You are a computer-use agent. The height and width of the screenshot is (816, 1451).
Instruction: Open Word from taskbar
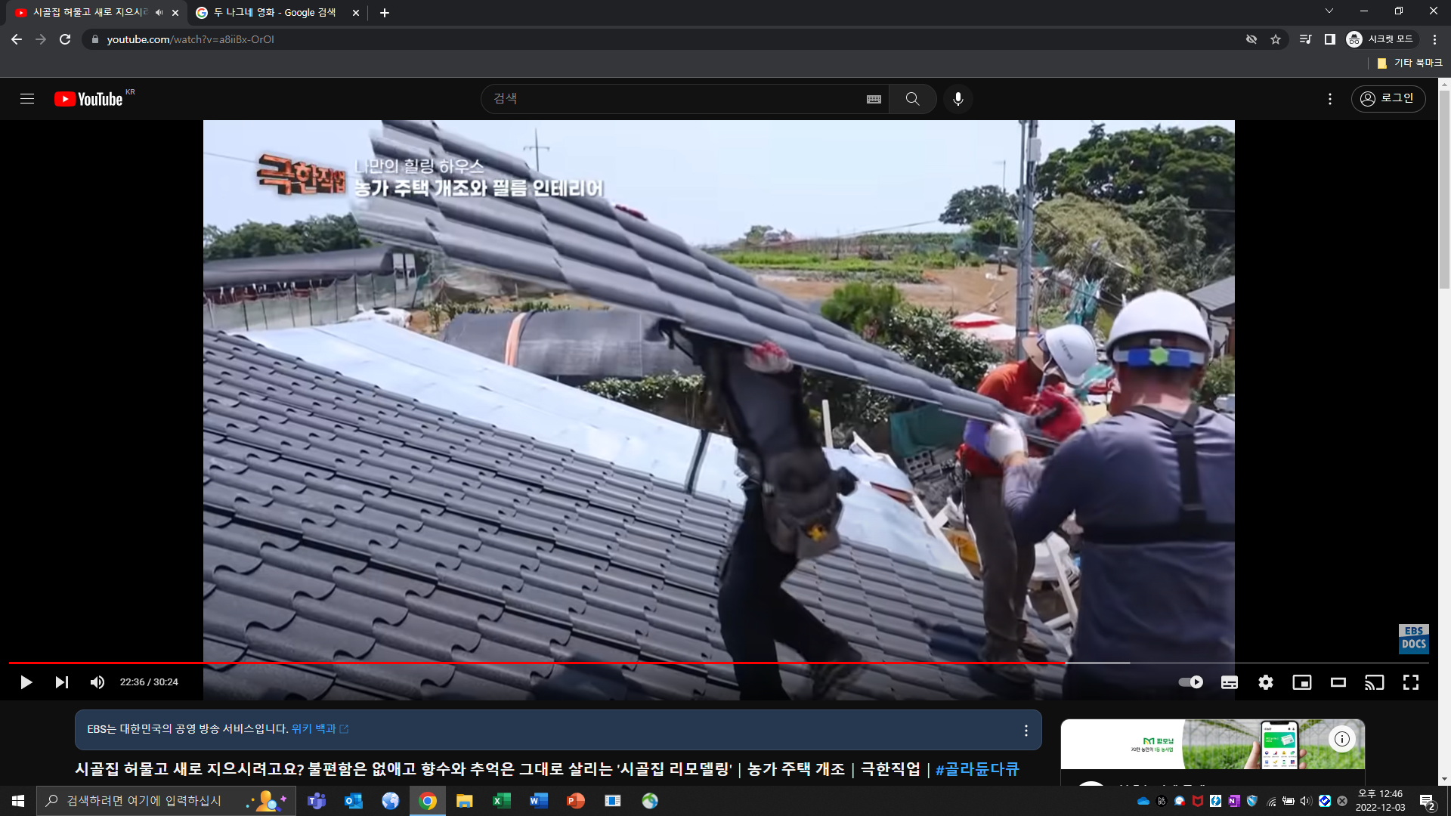pos(539,801)
